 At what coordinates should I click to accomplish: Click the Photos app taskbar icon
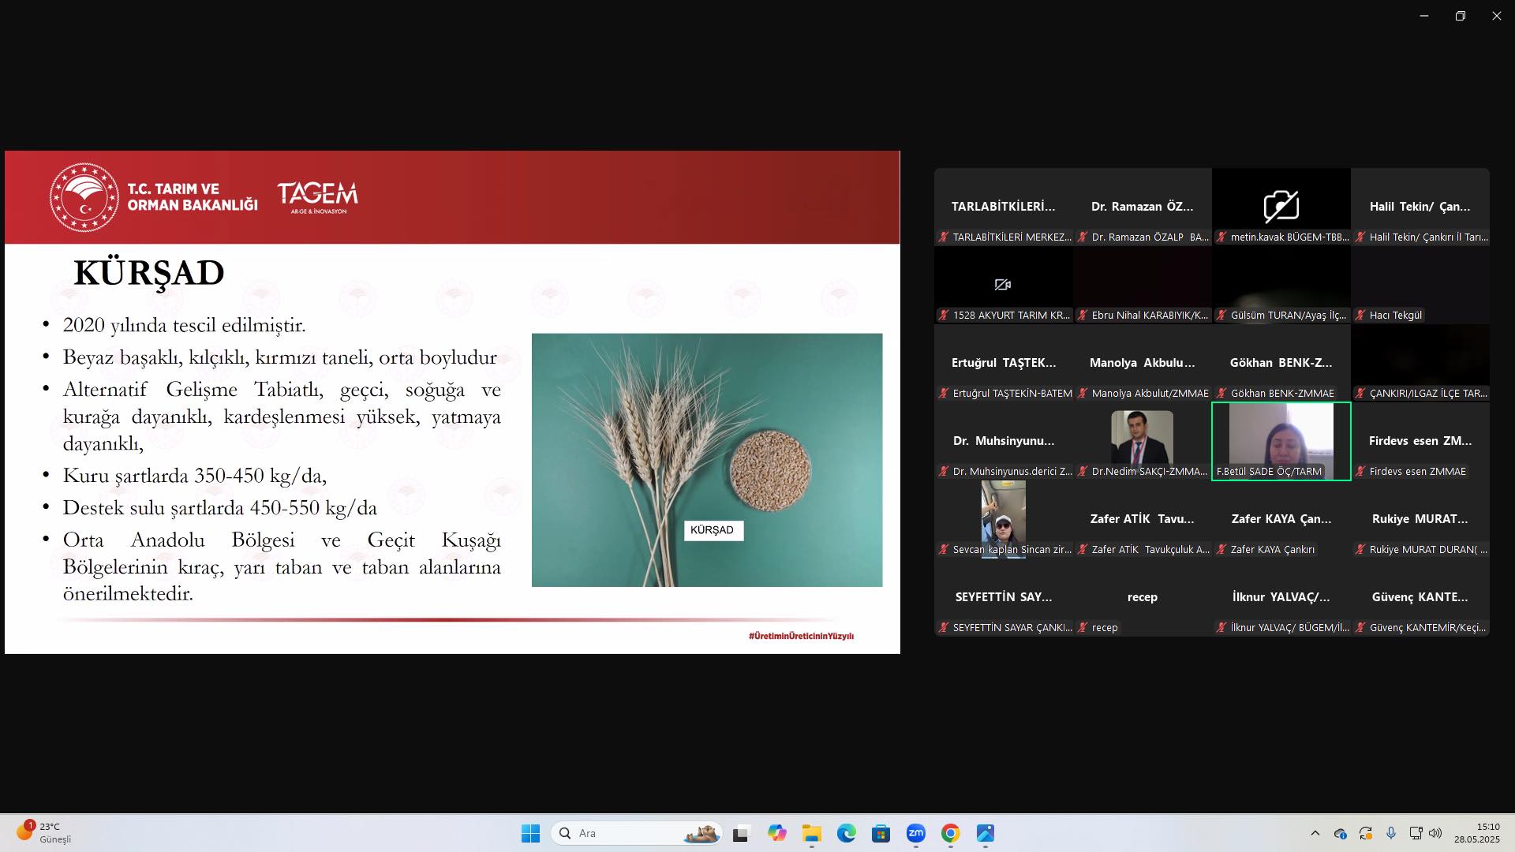(985, 833)
